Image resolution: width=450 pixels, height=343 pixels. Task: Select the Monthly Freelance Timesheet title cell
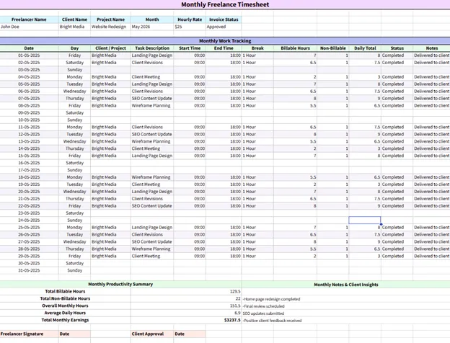click(x=225, y=4)
